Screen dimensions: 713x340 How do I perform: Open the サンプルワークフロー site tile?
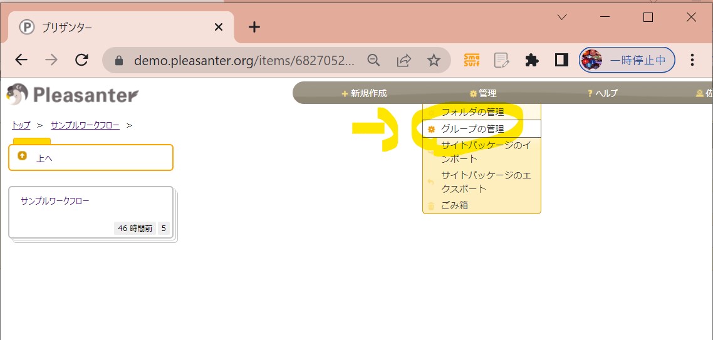(91, 212)
